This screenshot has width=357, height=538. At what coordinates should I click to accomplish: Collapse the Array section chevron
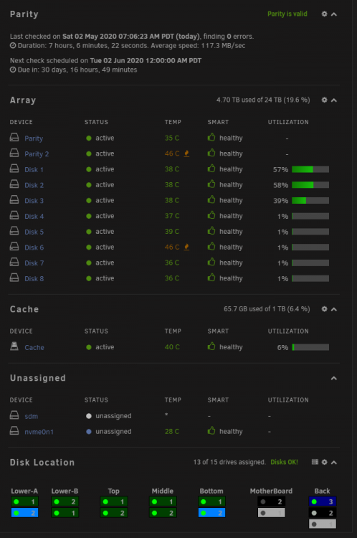coord(333,100)
